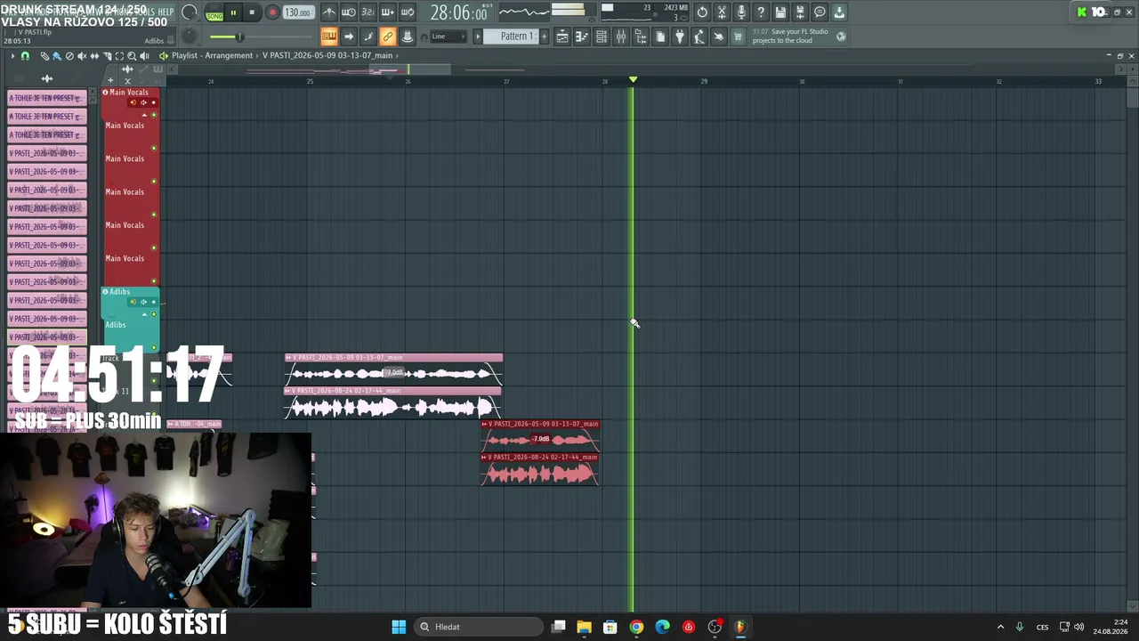This screenshot has width=1139, height=641.
Task: Open the Windows Start menu
Action: pyautogui.click(x=399, y=627)
